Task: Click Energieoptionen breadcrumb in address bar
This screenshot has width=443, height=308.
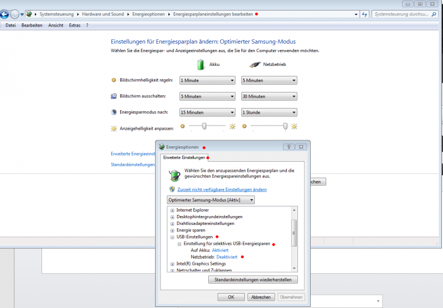Action: tap(148, 14)
